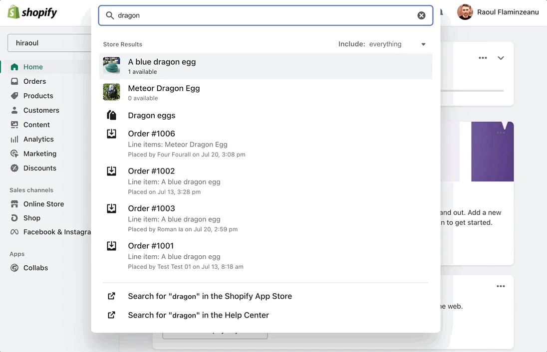547x352 pixels.
Task: Click the Shop channel icon
Action: point(14,218)
